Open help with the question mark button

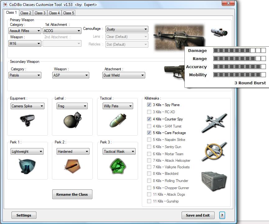click(x=222, y=215)
